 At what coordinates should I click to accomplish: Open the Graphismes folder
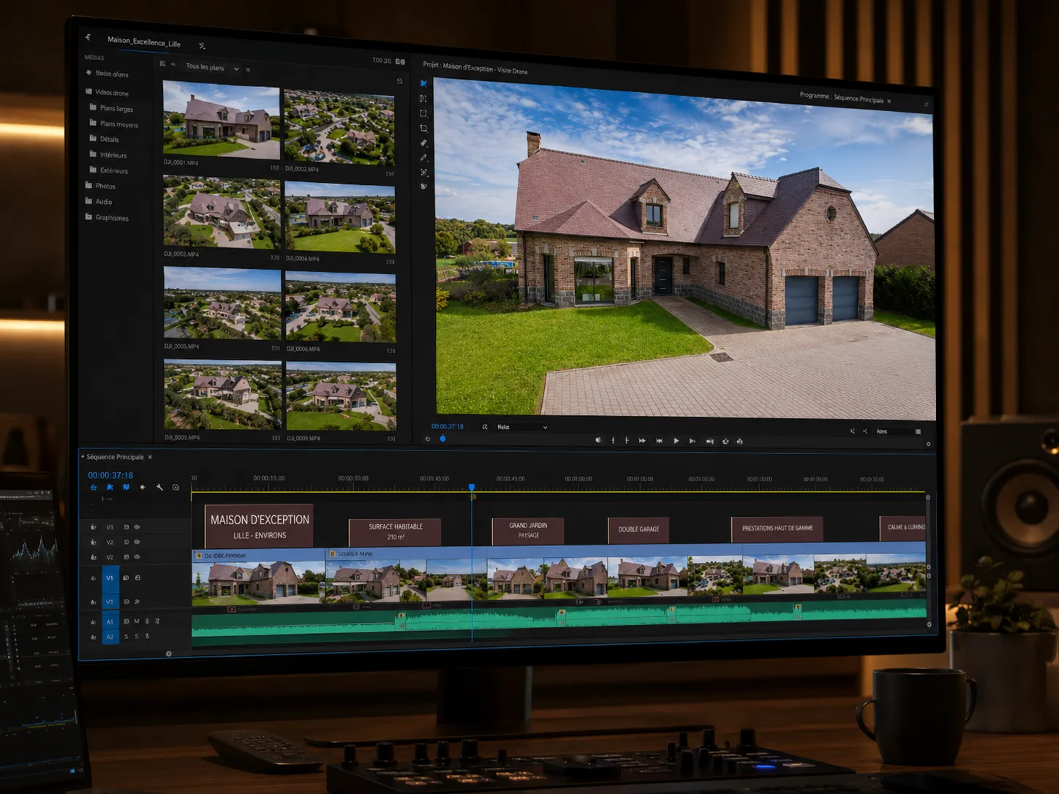pyautogui.click(x=107, y=217)
